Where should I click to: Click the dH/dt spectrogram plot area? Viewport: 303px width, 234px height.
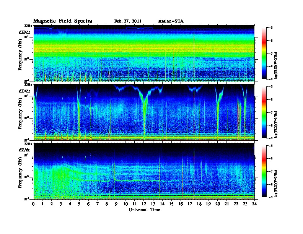[x=144, y=53]
